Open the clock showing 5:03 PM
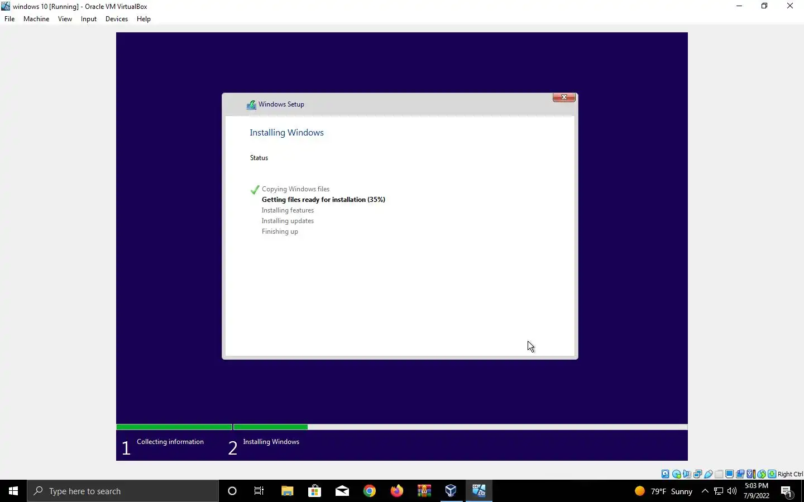804x502 pixels. 757,491
